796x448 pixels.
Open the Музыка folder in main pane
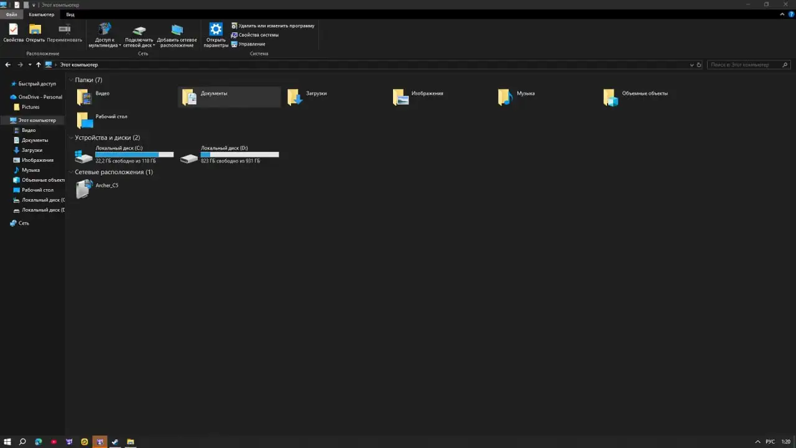tap(506, 96)
